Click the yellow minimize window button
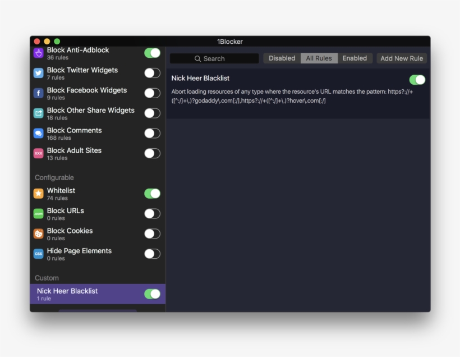Screen dimensions: 460x357 pos(47,42)
